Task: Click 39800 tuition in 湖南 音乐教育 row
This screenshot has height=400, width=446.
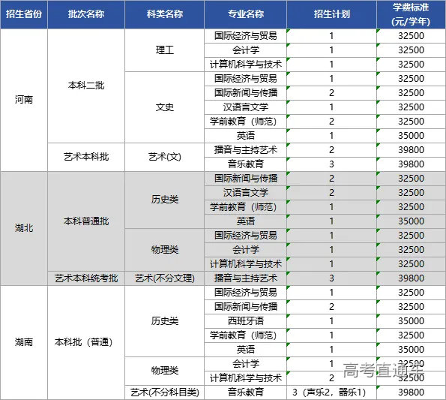Action: (x=411, y=392)
